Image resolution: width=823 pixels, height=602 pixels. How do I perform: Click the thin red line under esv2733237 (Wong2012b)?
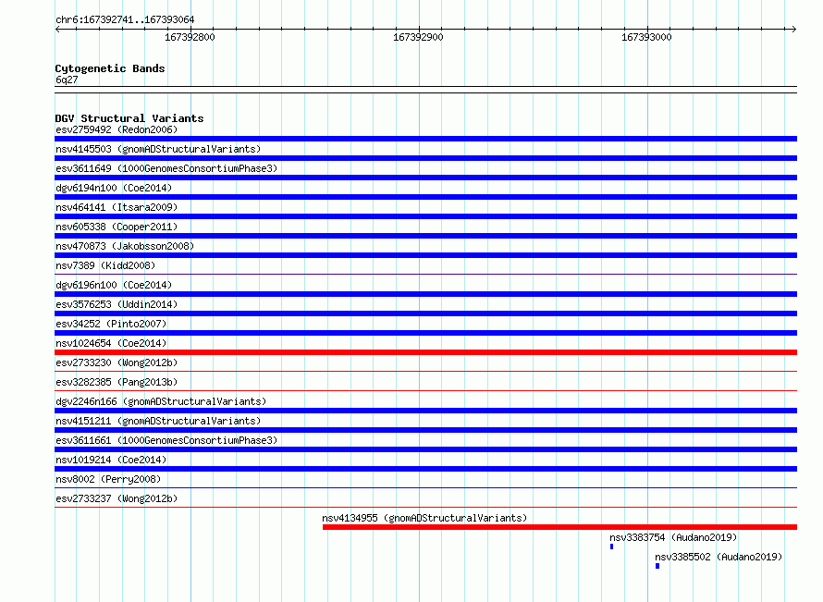425,507
